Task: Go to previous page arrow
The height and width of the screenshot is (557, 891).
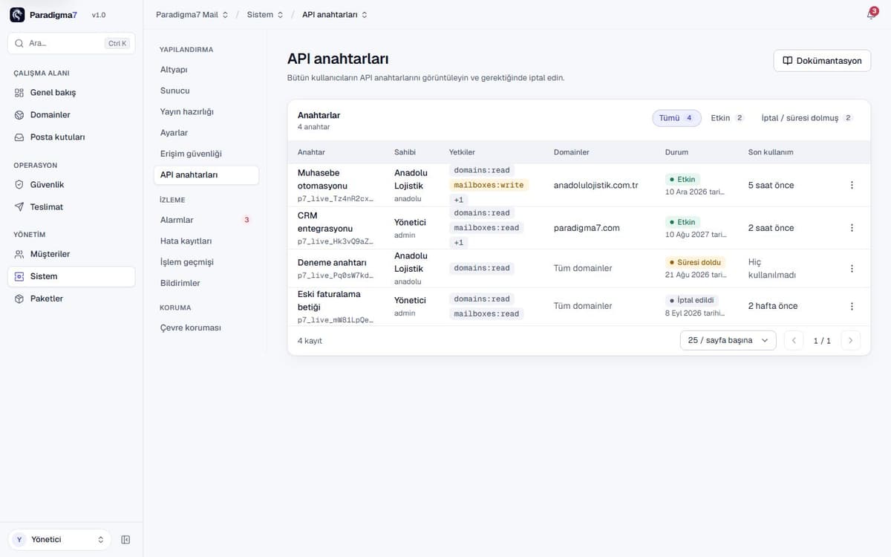Action: pos(794,340)
